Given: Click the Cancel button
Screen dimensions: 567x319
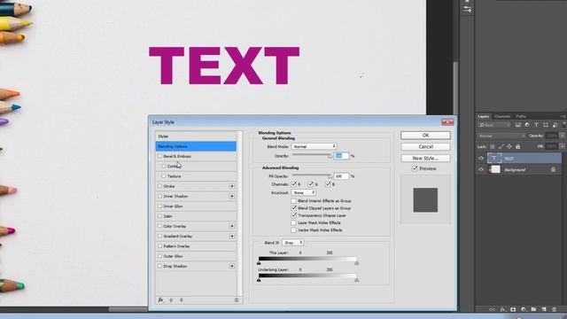Looking at the screenshot, I should tap(425, 147).
